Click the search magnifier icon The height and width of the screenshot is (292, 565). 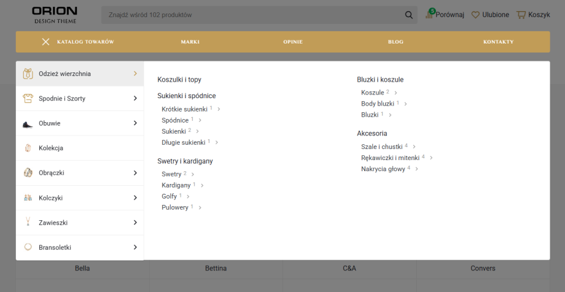pos(409,15)
